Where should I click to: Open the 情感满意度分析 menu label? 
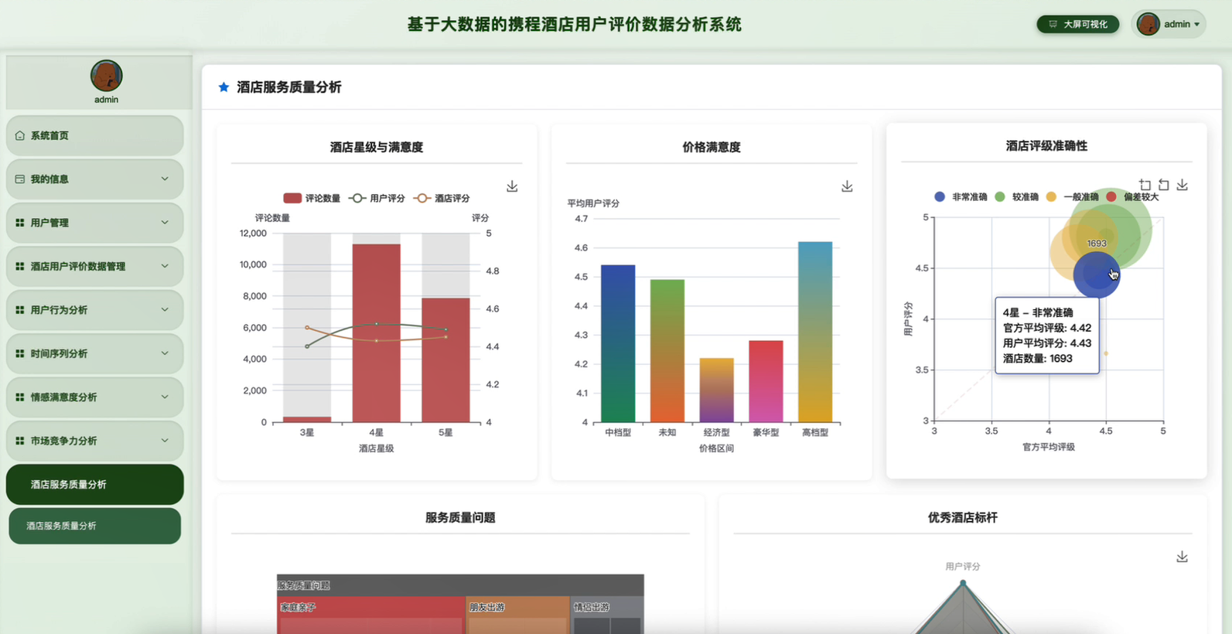click(64, 397)
